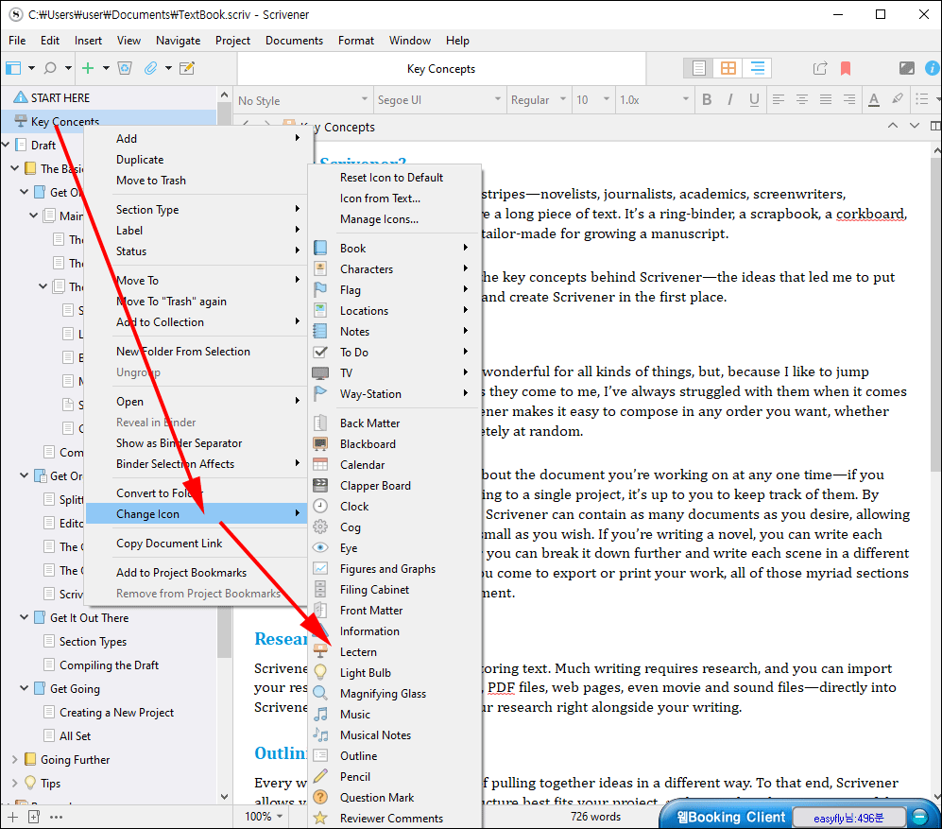Switch to outliner view mode
This screenshot has width=942, height=829.
pyautogui.click(x=757, y=68)
